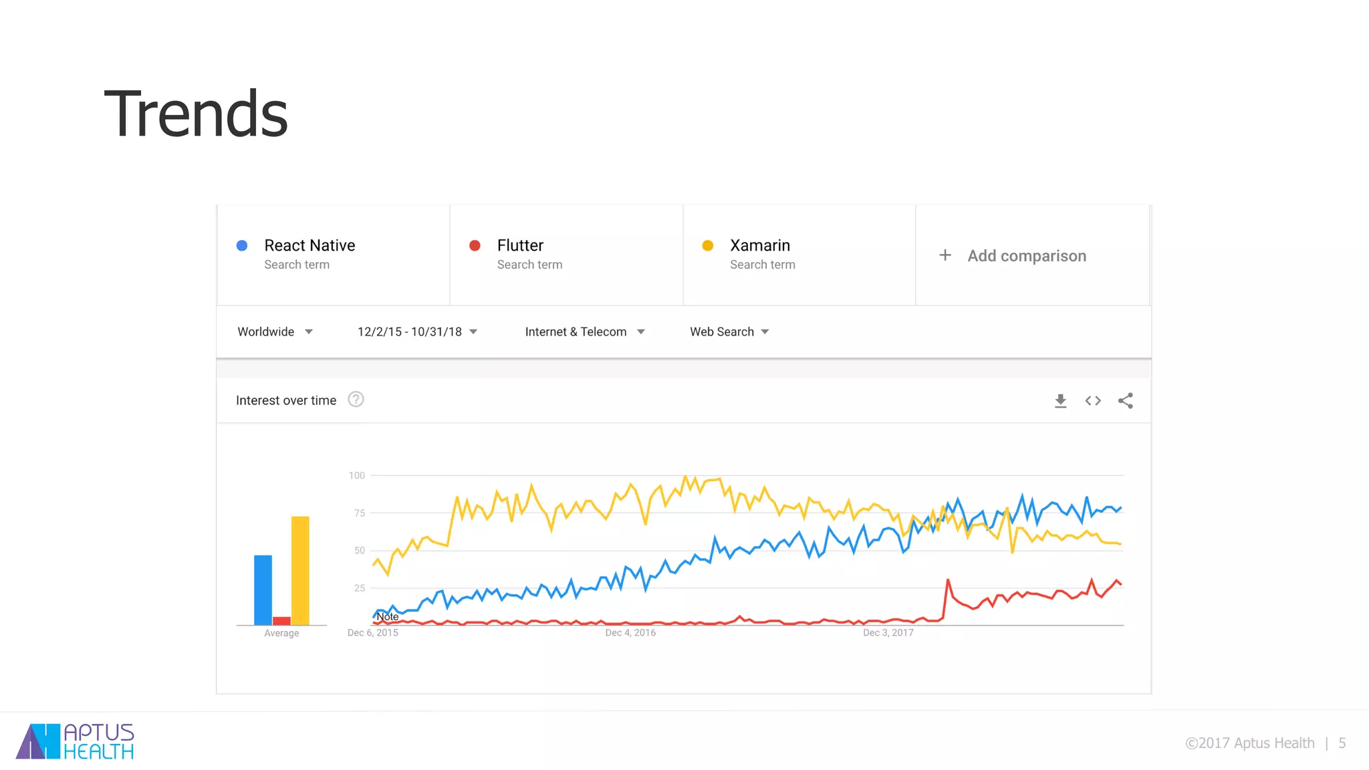The height and width of the screenshot is (770, 1369).
Task: Open the 12/2/15 - 10/31/18 date range dropdown
Action: (x=418, y=332)
